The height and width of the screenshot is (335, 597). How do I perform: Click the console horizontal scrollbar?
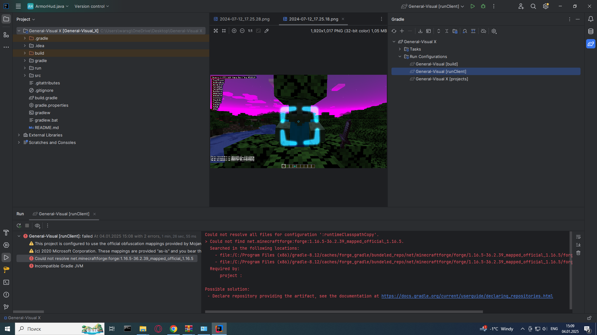pyautogui.click(x=344, y=311)
